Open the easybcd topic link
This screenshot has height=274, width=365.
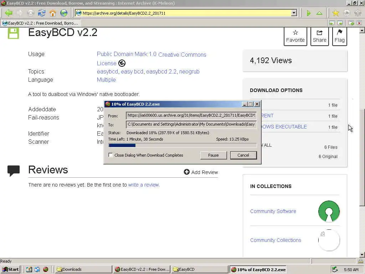click(107, 71)
